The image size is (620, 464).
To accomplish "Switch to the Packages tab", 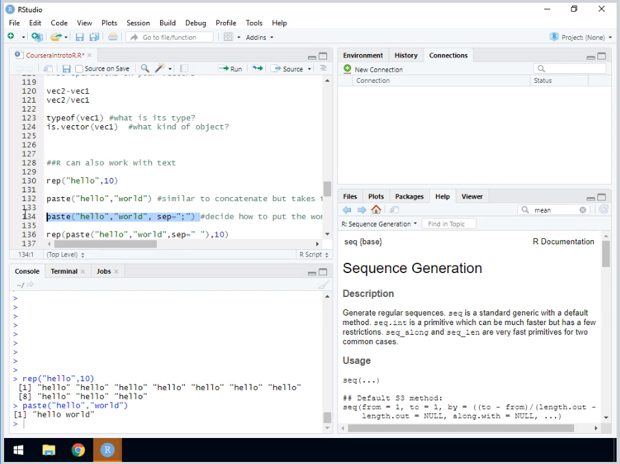I will pos(409,196).
